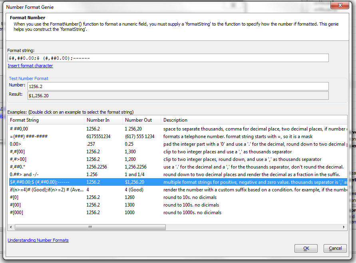Click the '1,256.2256' Number Out cell
356x263 pixels.
(x=135, y=167)
